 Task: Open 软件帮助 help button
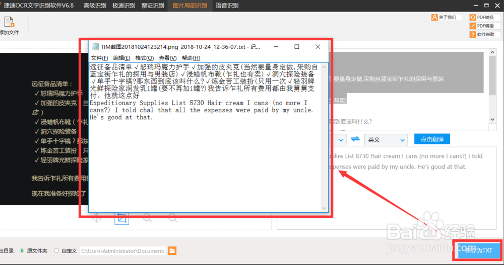point(485,35)
